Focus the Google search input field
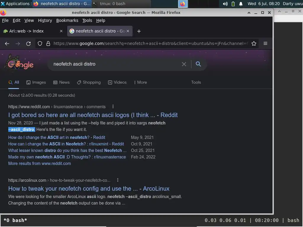 point(116,64)
